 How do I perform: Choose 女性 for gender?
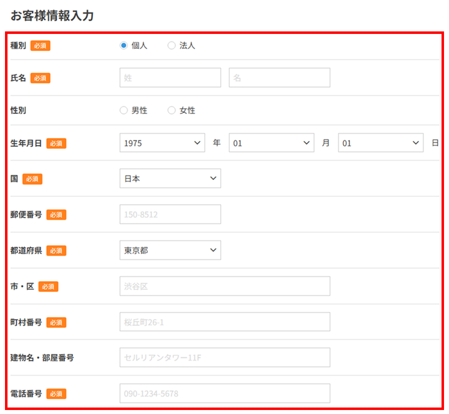(x=172, y=111)
